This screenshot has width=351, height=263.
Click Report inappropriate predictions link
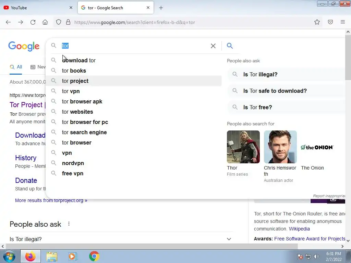(329, 196)
